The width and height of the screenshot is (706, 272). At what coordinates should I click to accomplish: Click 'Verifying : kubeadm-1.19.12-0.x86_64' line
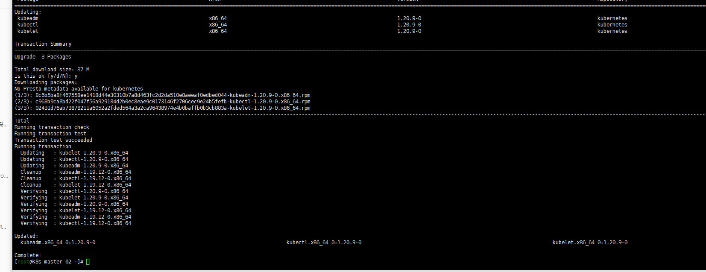76,217
